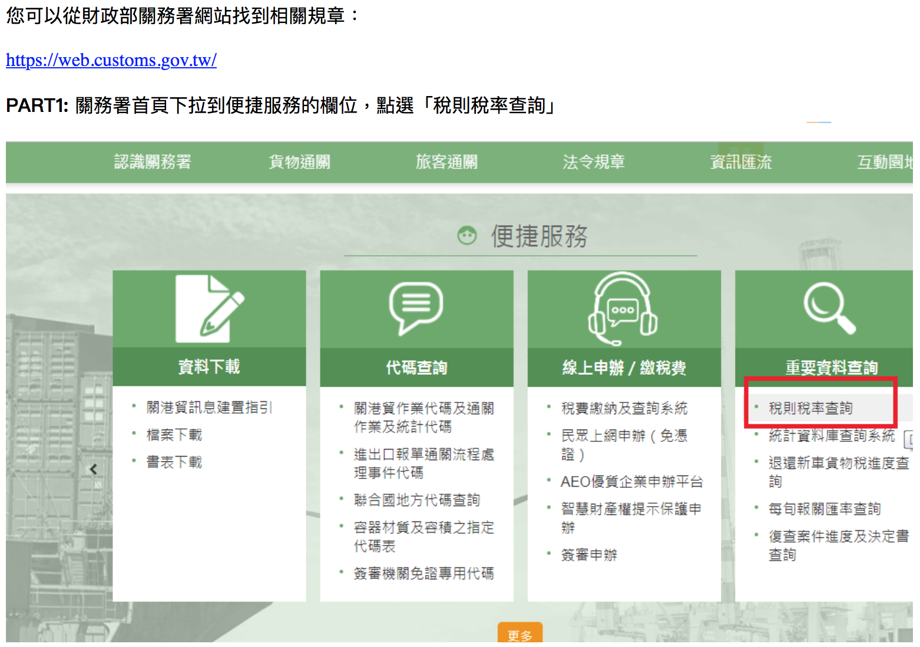920x647 pixels.
Task: Click the smiley icon beside 便捷服務
Action: 467,236
